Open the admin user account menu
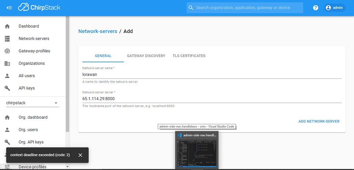Viewport: 354px width, 170px height. tap(335, 8)
